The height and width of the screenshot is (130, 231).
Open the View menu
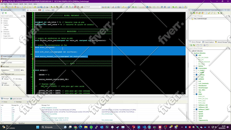point(10,4)
